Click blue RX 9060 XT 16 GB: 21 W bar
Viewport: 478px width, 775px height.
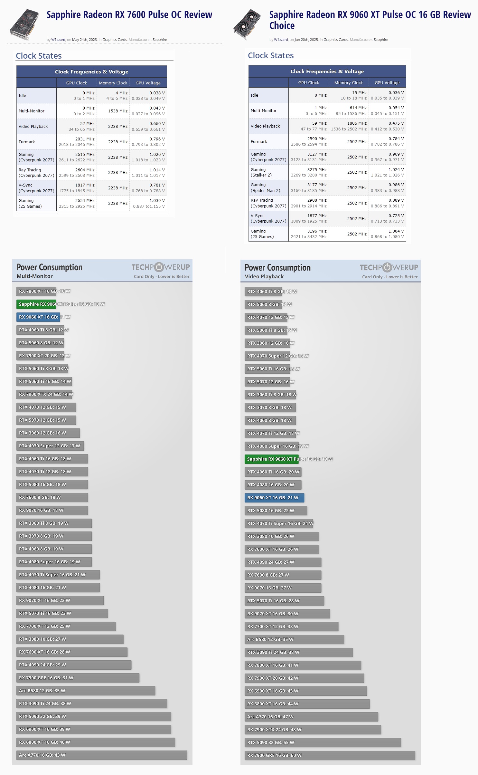tap(274, 498)
